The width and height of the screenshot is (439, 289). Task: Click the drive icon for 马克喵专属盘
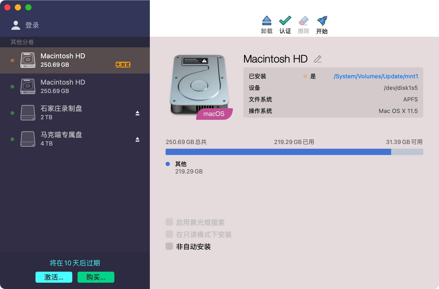[x=28, y=139]
